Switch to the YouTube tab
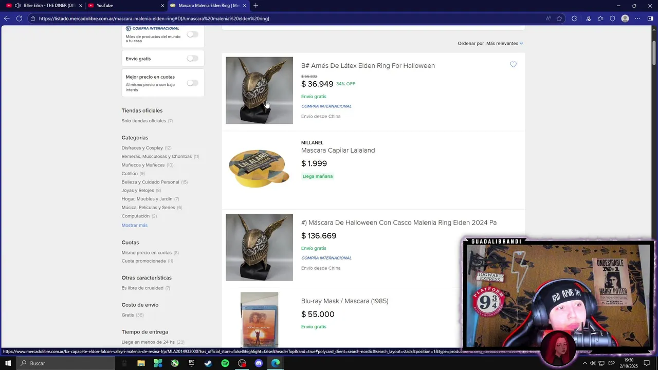The width and height of the screenshot is (658, 370). 125,6
